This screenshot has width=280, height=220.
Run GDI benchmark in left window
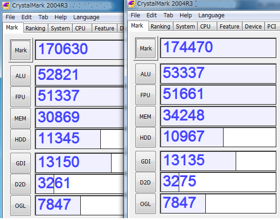point(21,163)
